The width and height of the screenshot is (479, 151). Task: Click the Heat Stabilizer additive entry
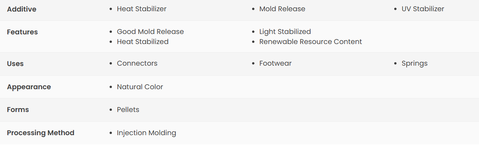[141, 9]
